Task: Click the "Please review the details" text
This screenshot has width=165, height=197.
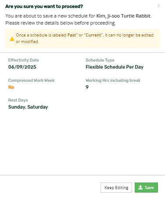Action: point(61,23)
